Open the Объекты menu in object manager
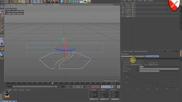Viewport: 182px width, 102px height. tap(140, 1)
